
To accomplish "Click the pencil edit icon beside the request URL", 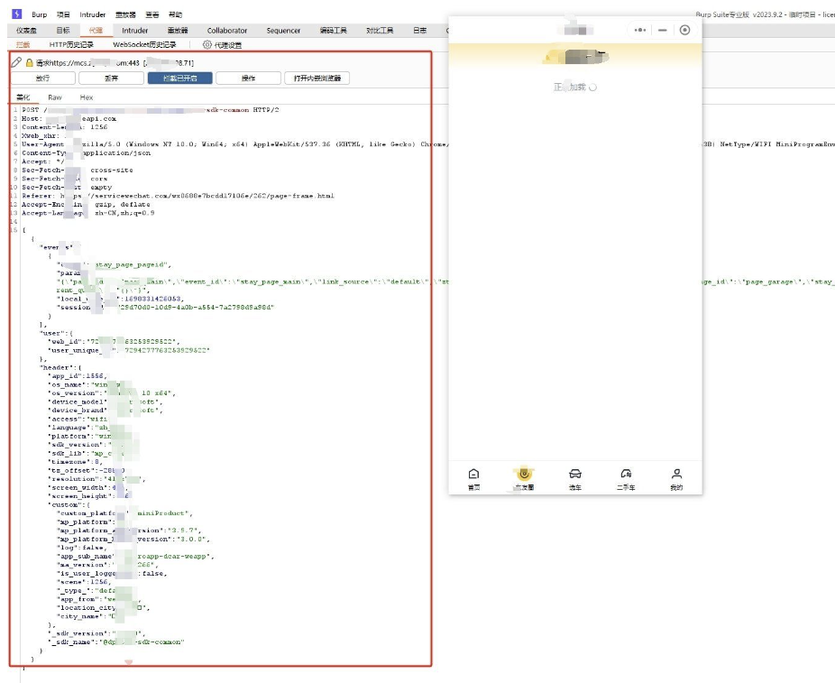I will (16, 62).
